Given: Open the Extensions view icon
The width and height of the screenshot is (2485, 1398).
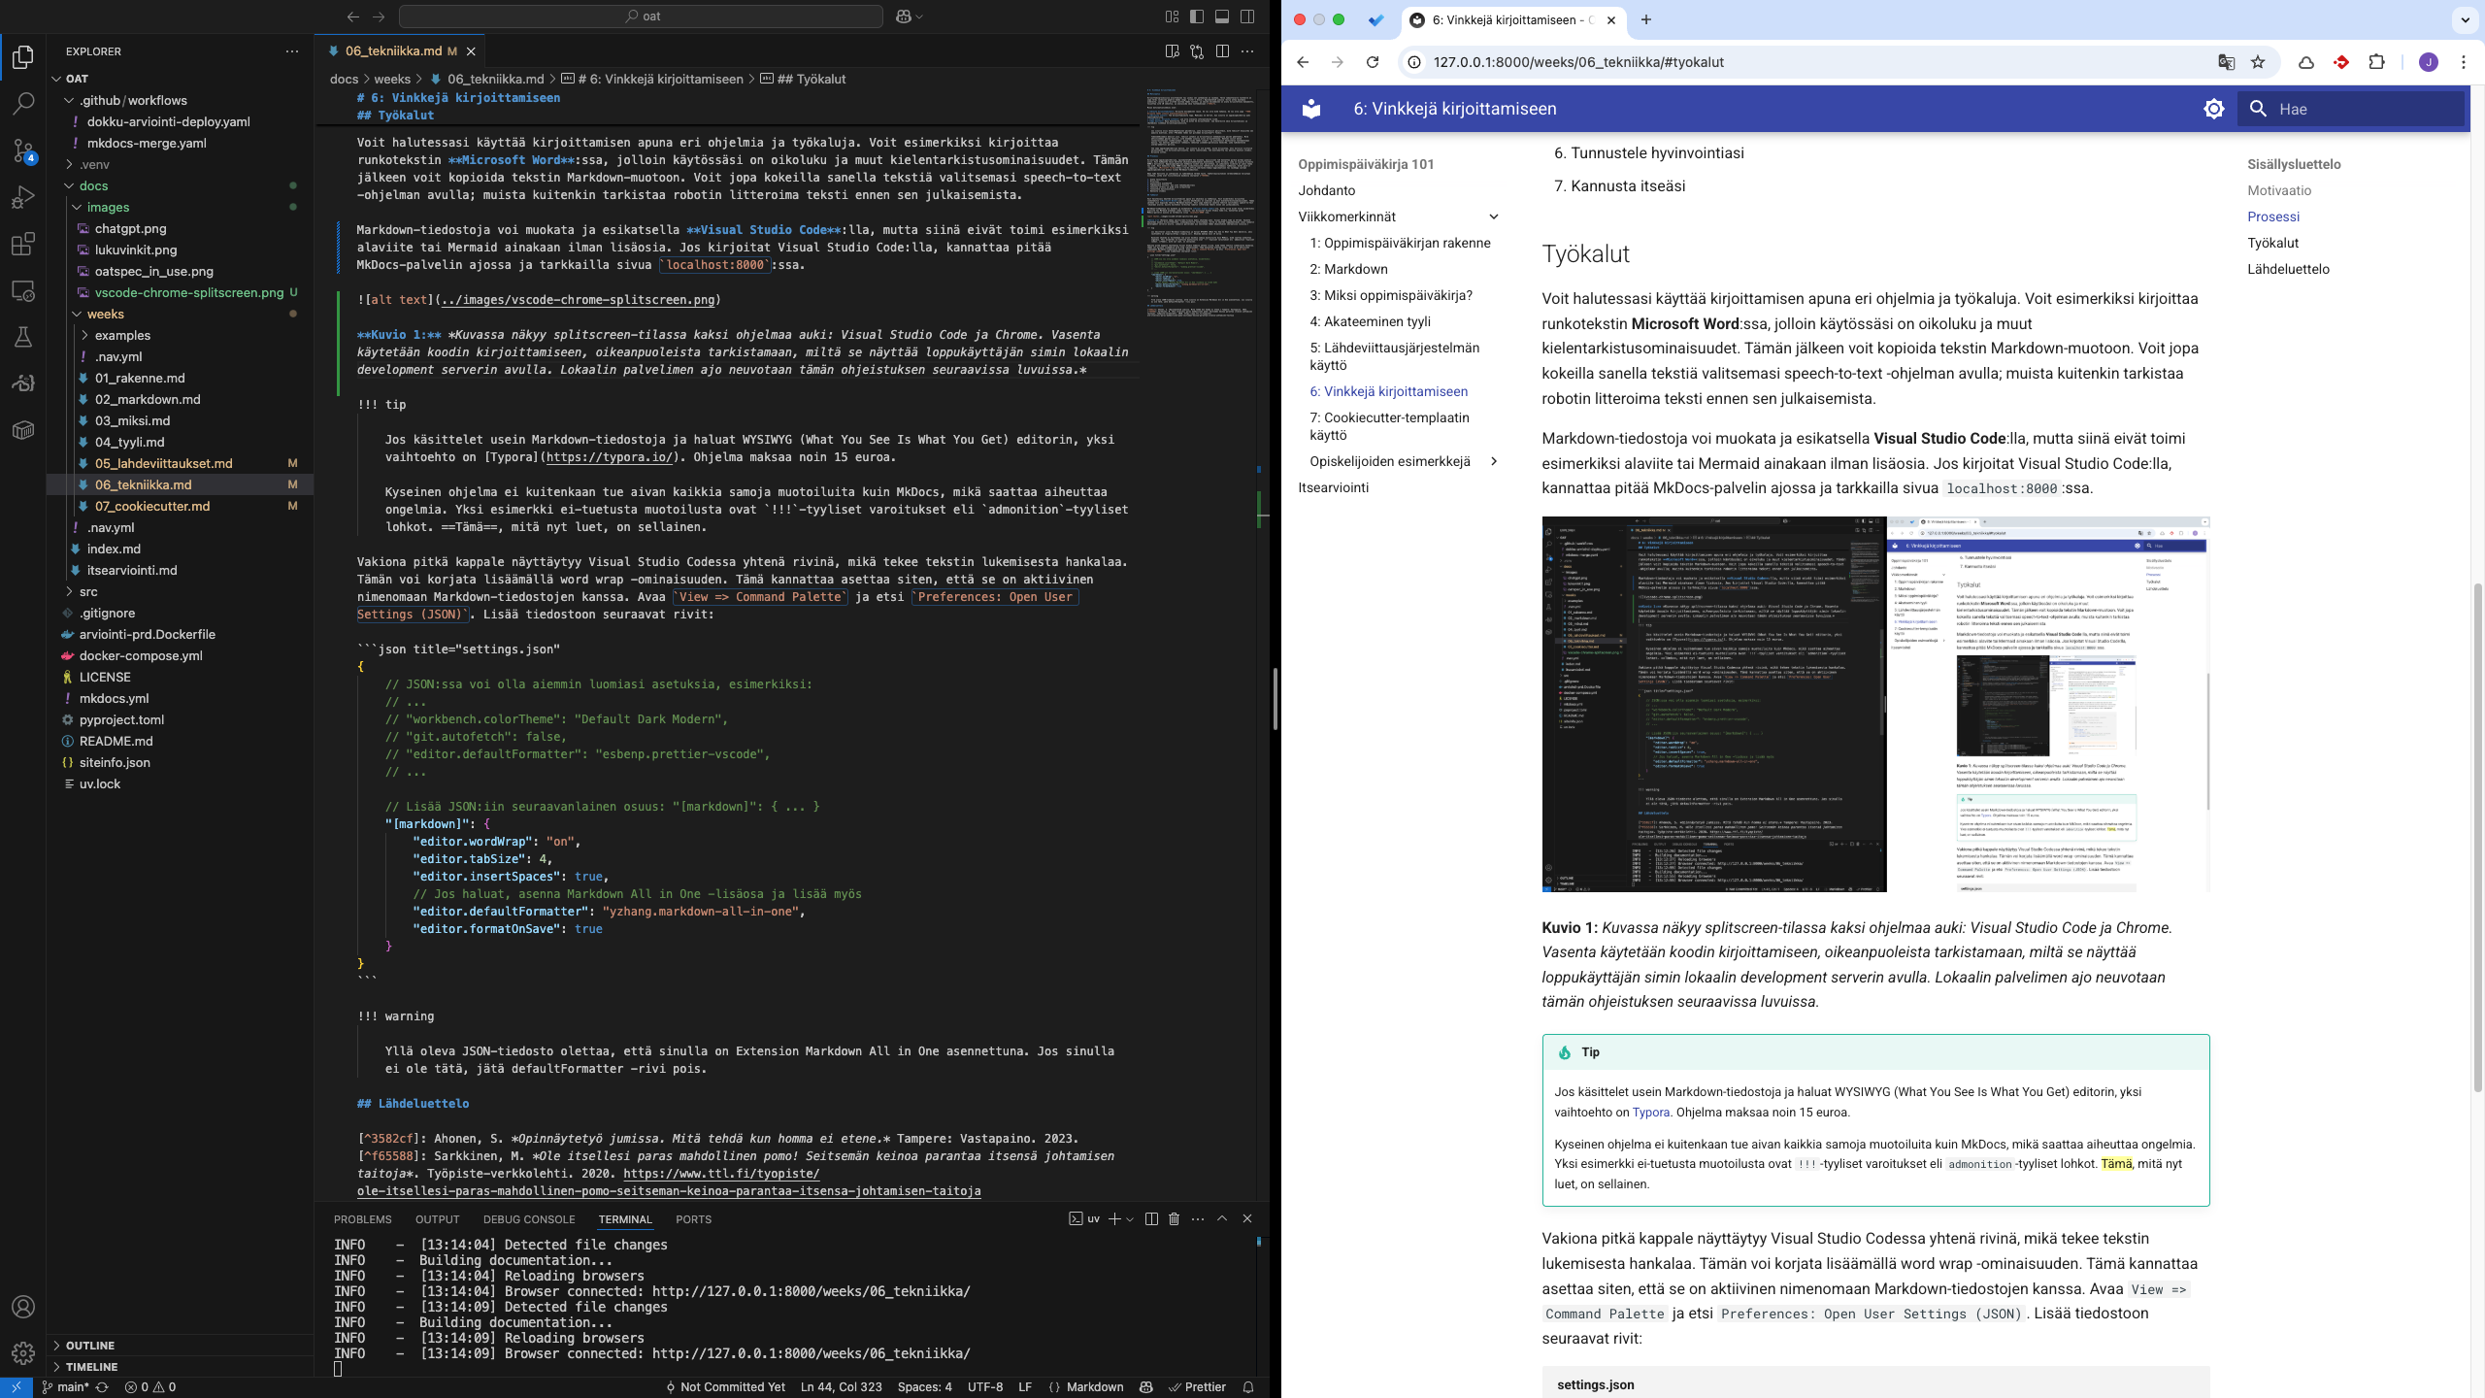Looking at the screenshot, I should click(23, 244).
